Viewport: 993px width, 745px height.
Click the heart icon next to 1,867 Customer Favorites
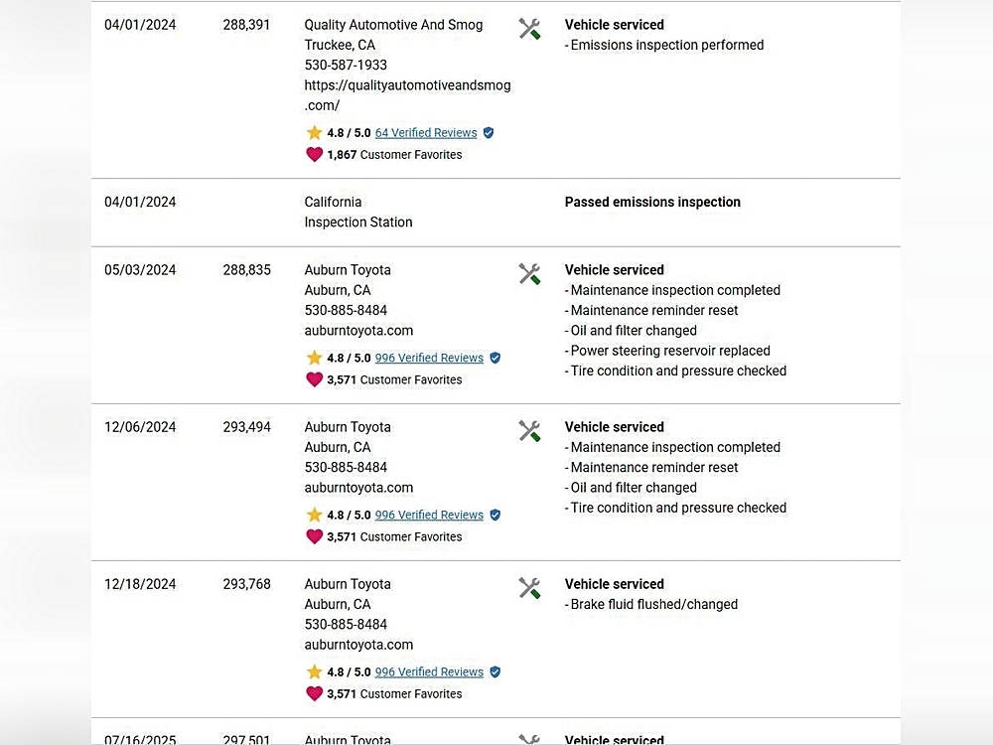[314, 155]
